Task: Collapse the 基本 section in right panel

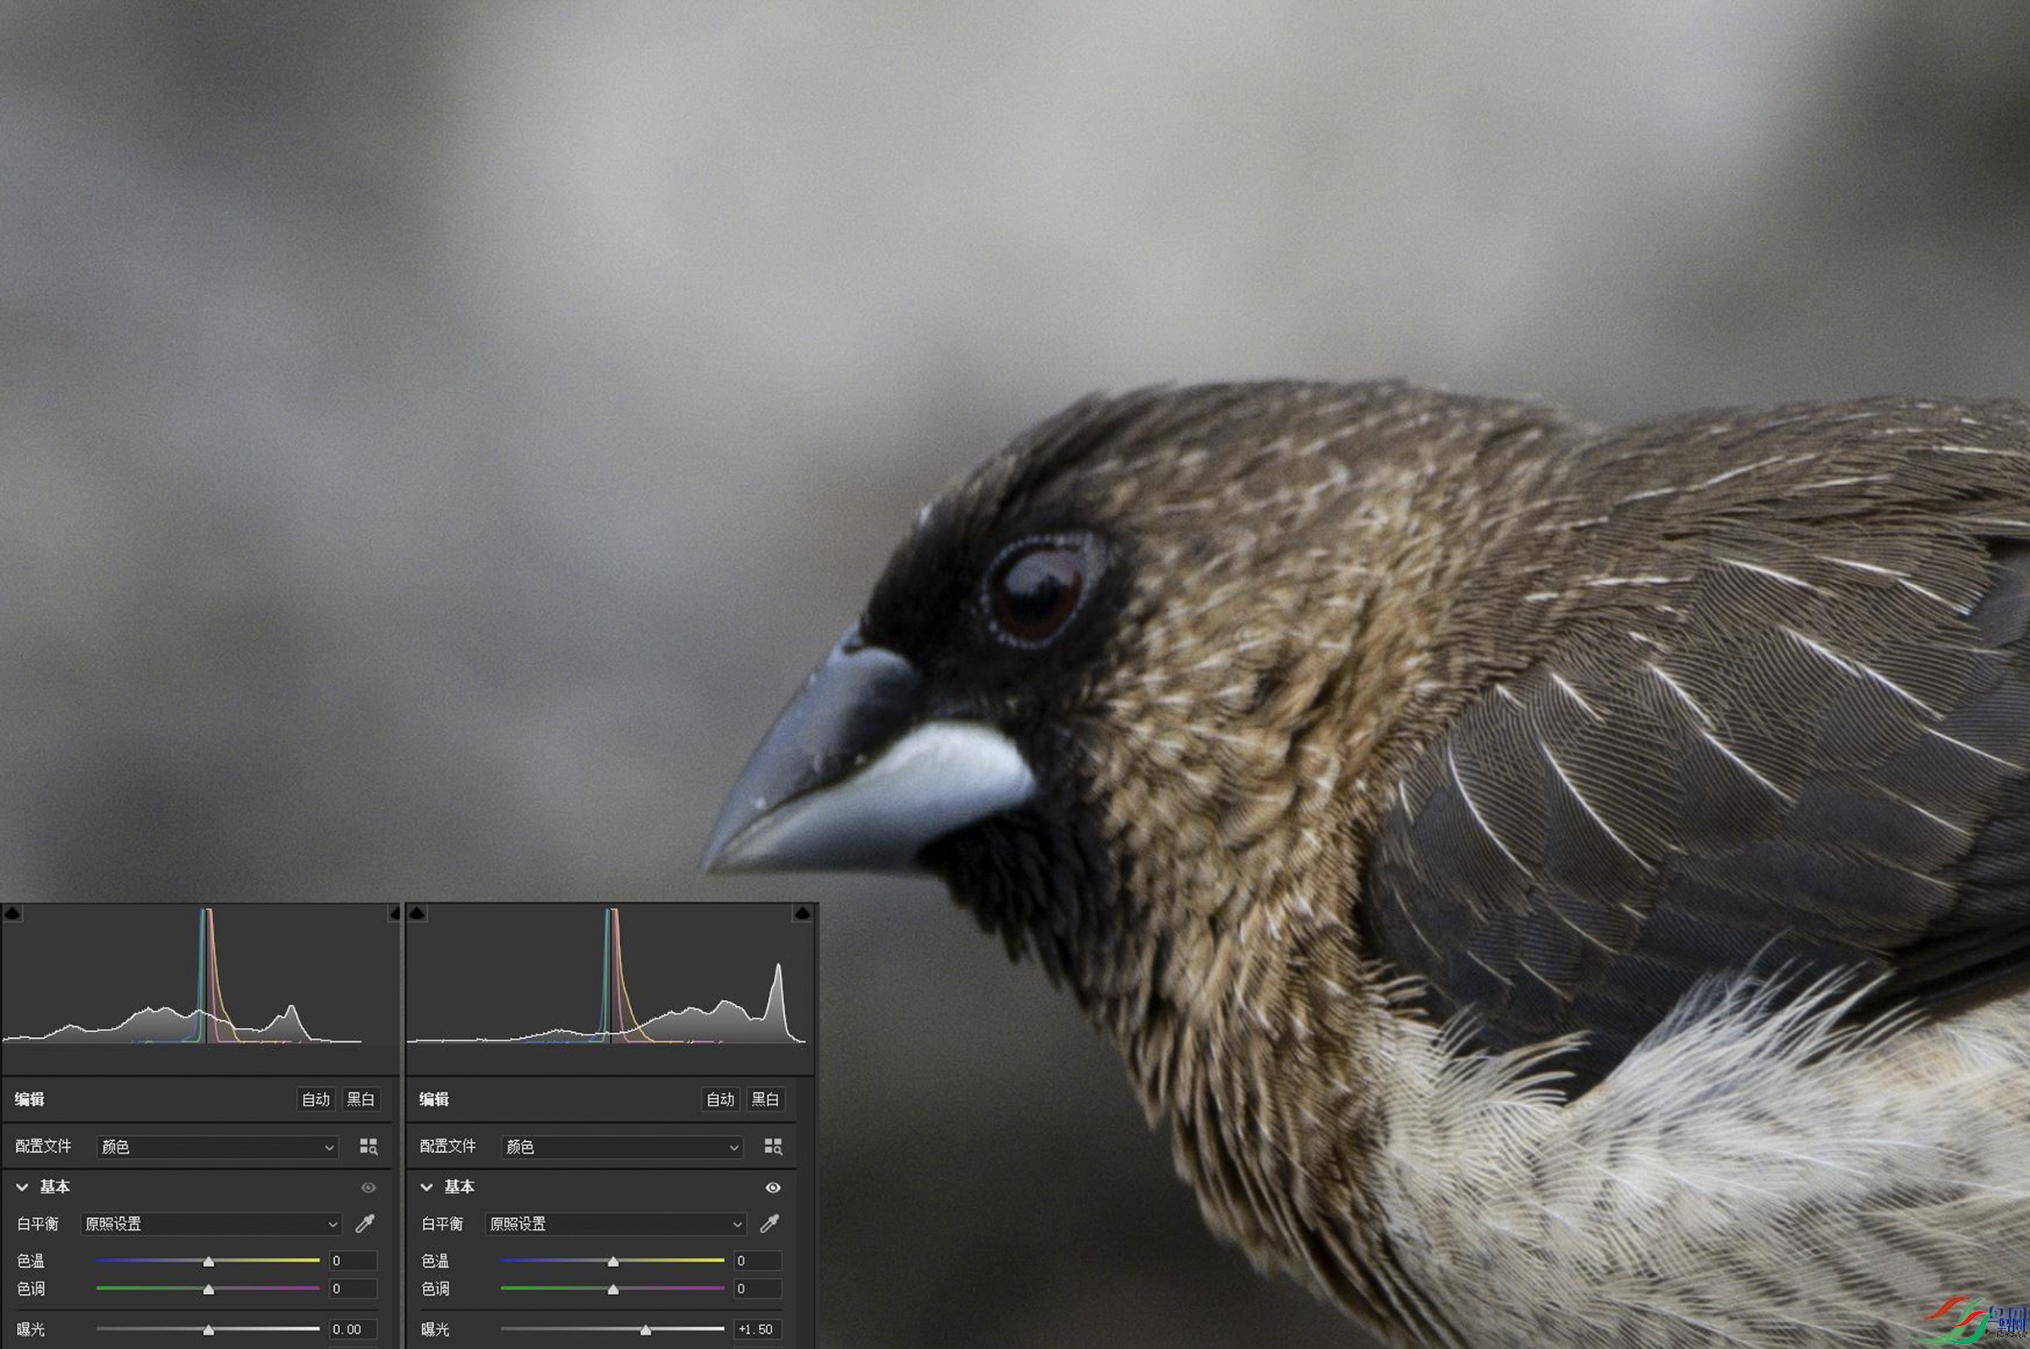Action: [x=427, y=1188]
